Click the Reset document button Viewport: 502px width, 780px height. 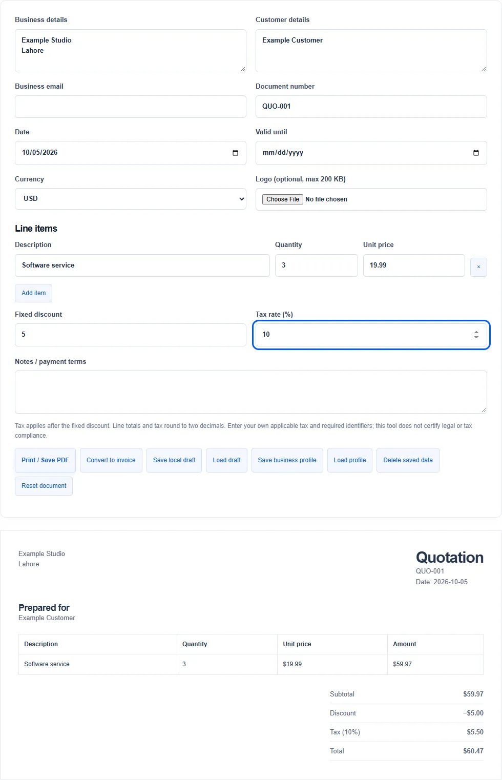[x=44, y=486]
